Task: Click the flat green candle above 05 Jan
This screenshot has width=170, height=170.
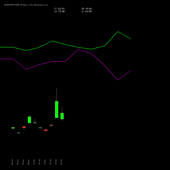Action: click(19, 133)
